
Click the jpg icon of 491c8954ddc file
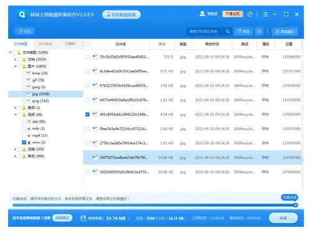[x=95, y=114]
